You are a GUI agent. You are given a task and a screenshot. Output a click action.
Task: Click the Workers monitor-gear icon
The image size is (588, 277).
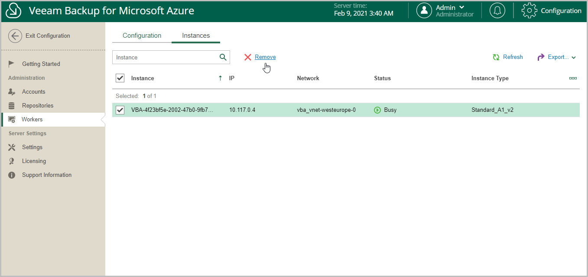(12, 120)
